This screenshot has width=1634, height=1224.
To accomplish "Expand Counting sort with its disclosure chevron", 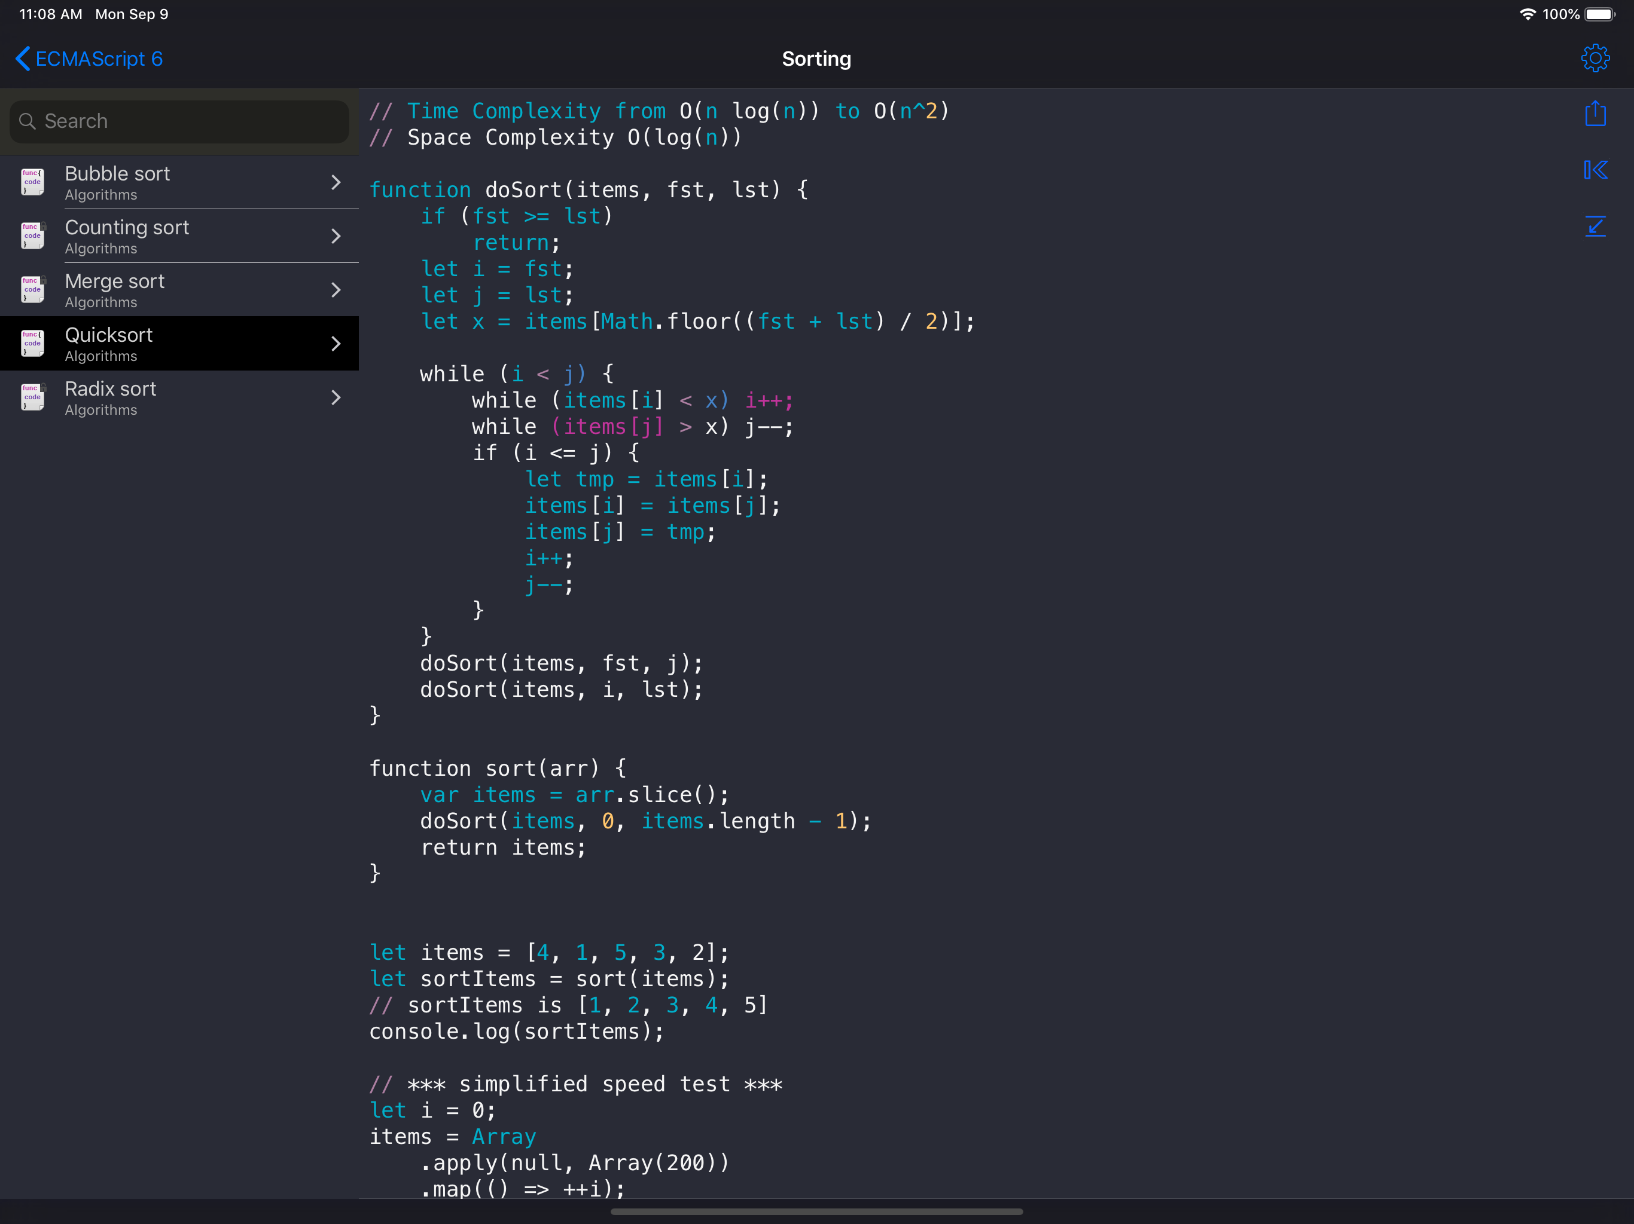I will point(336,235).
